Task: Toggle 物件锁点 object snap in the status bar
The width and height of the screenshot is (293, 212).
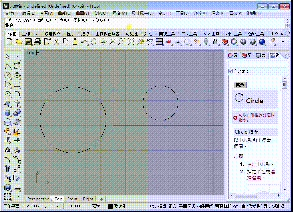Action: (205, 206)
